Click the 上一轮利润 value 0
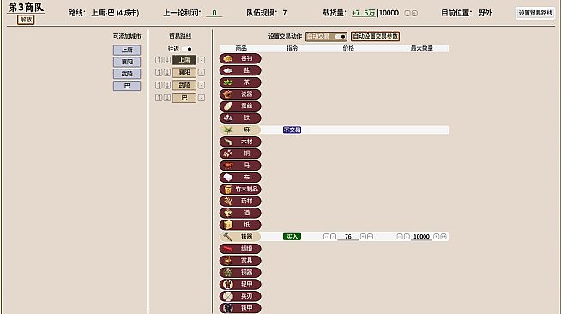 [x=214, y=13]
